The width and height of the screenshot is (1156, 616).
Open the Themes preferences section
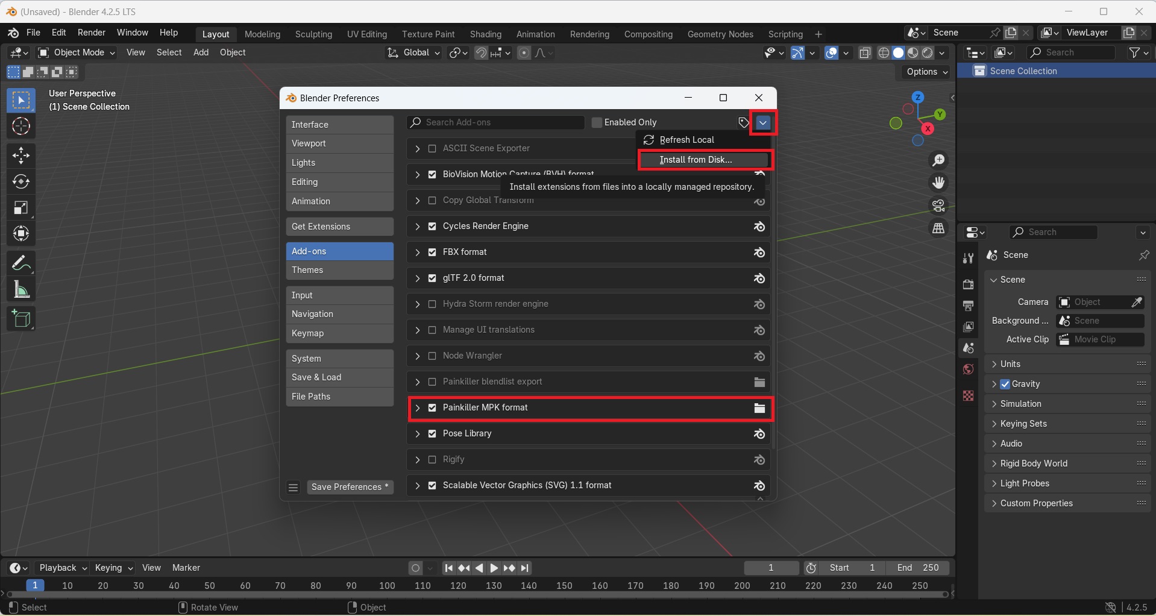(x=340, y=270)
